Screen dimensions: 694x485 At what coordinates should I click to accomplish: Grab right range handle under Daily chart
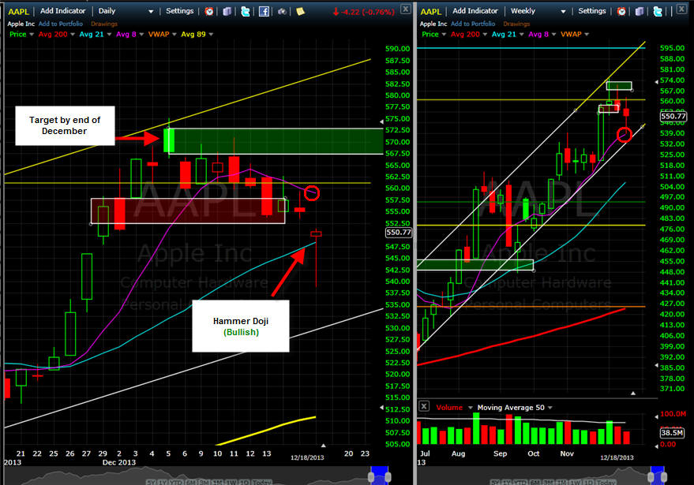(388, 477)
